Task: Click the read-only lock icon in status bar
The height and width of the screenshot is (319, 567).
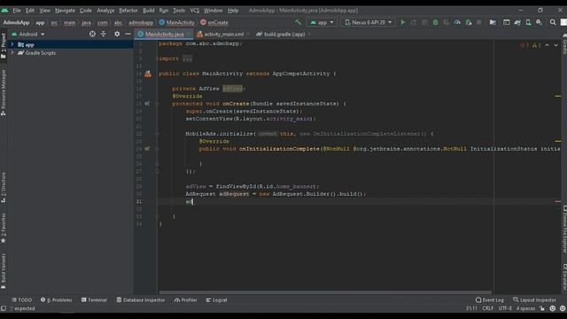Action: (x=542, y=308)
